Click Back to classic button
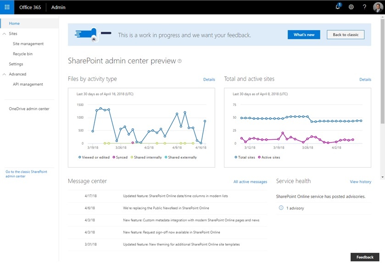This screenshot has width=385, height=263. pos(346,35)
